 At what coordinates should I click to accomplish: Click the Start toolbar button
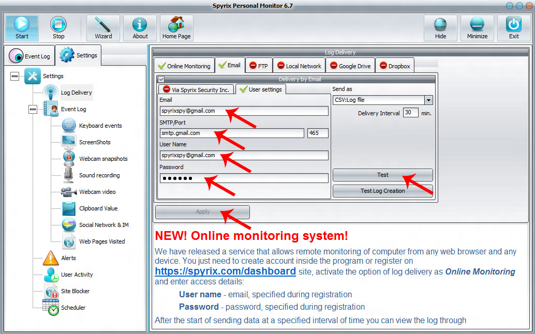coord(22,28)
